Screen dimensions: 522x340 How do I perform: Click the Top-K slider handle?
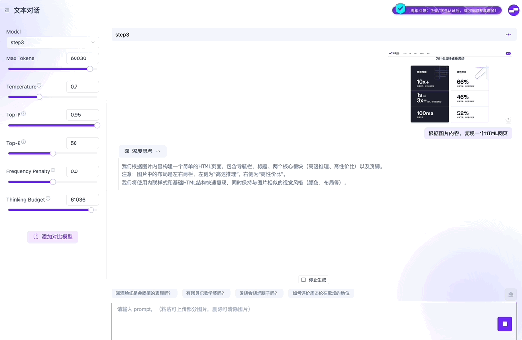point(53,153)
